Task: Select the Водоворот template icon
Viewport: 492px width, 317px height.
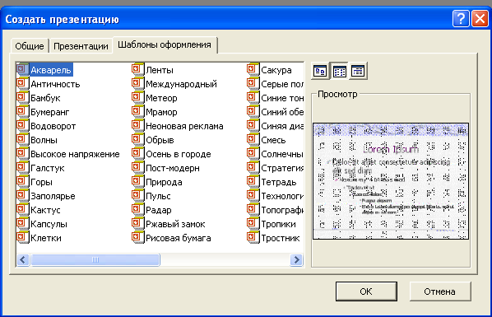Action: pos(22,125)
